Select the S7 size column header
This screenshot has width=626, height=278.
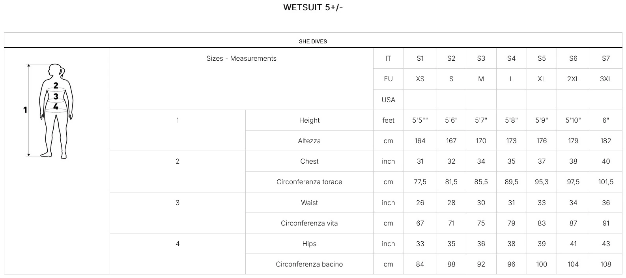point(606,58)
